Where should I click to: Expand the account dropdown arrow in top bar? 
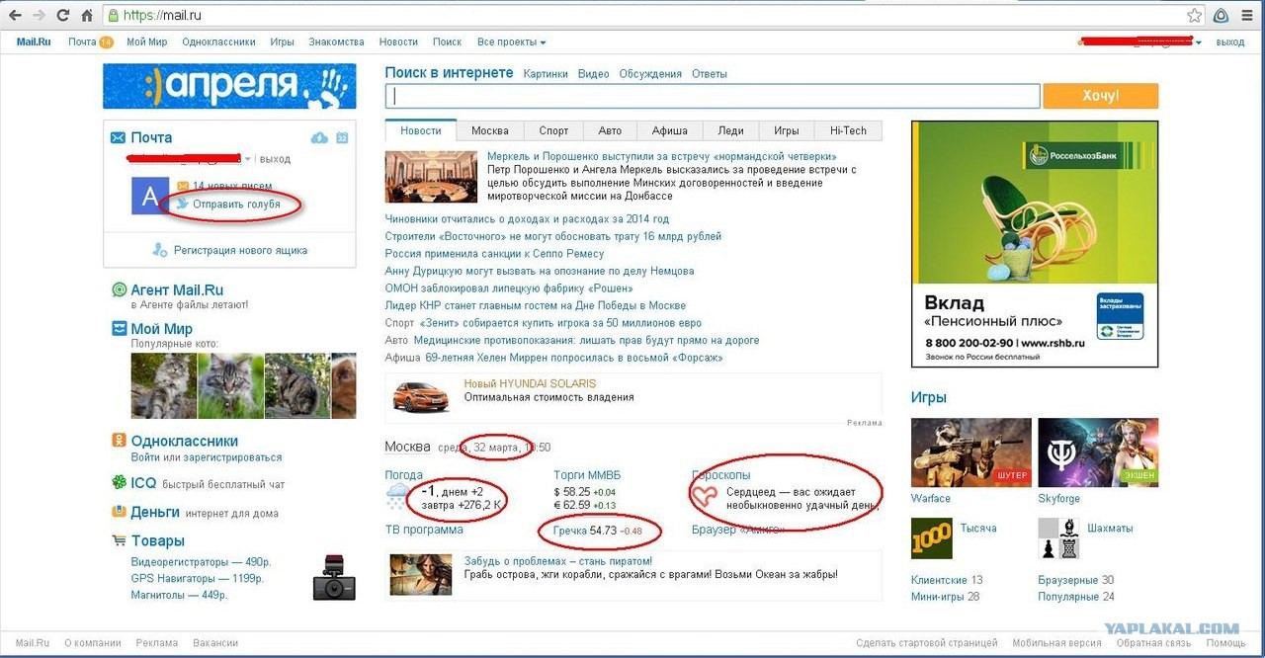pos(1198,43)
